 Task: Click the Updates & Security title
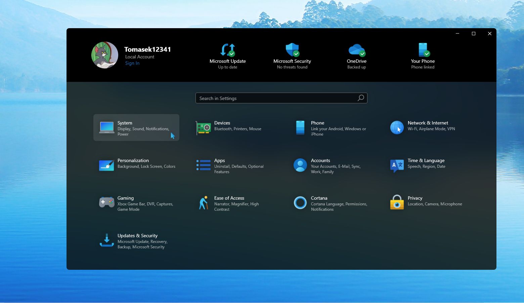138,236
